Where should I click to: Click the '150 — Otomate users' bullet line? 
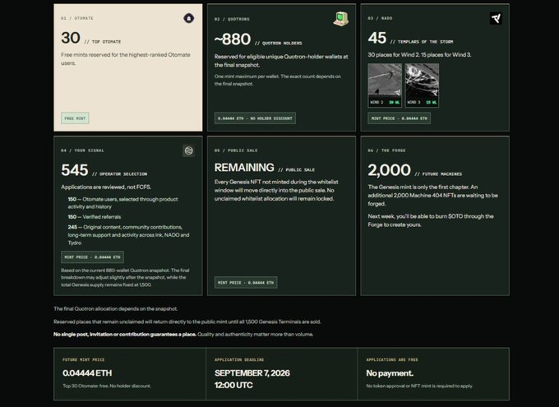(123, 203)
